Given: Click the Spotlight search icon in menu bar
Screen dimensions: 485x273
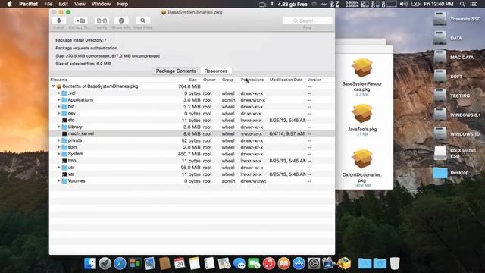Looking at the screenshot, I should (462, 4).
